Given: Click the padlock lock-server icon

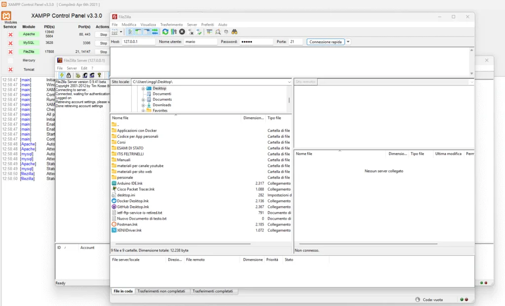Looking at the screenshot, I should (x=69, y=75).
